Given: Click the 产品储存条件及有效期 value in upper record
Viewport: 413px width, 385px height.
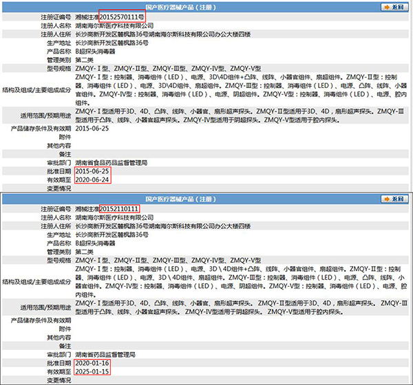Looking at the screenshot, I should point(92,128).
